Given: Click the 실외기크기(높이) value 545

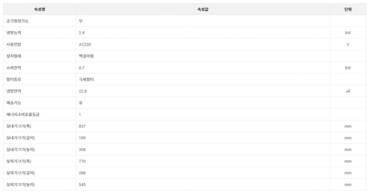Looking at the screenshot, I should [x=82, y=185].
